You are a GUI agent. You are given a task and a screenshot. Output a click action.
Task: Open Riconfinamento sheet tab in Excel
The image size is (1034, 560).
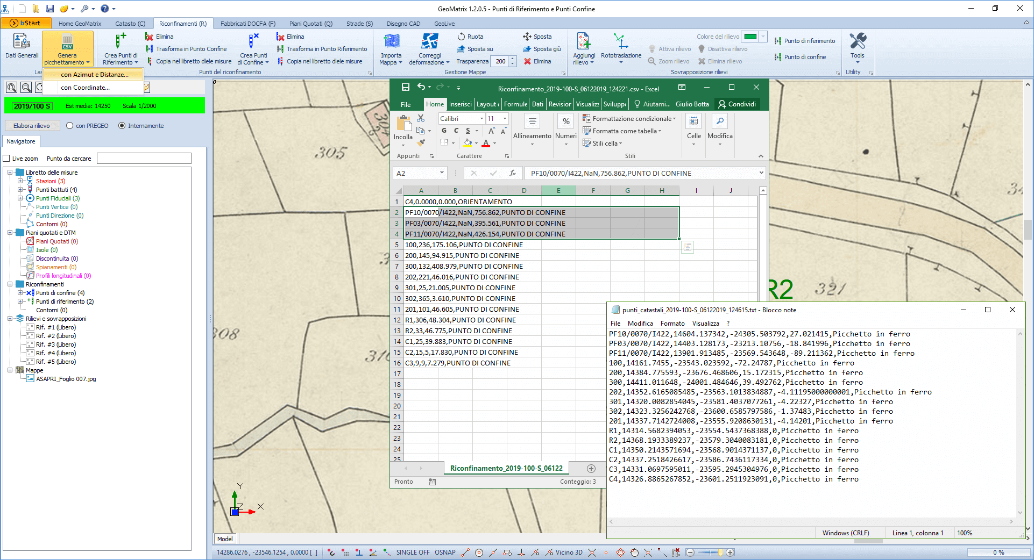(506, 469)
